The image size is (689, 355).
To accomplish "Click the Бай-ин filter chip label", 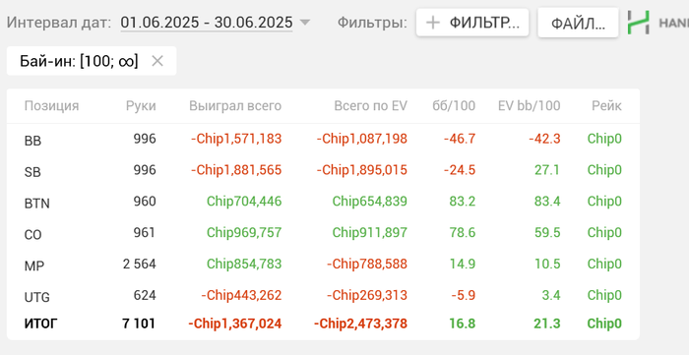I will point(79,61).
